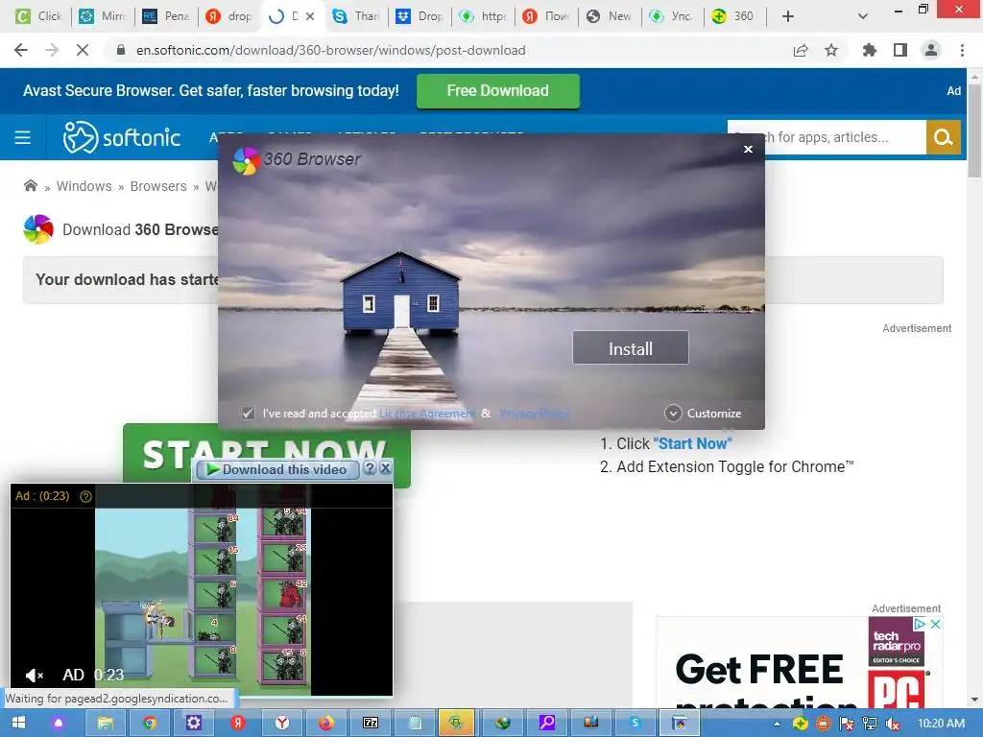
Task: Switch to the Click tab
Action: [38, 16]
